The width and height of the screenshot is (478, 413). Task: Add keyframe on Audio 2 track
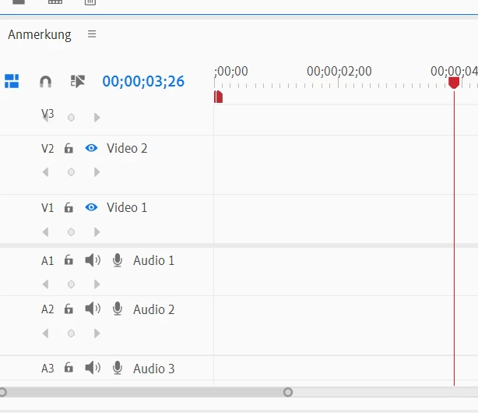coord(71,334)
